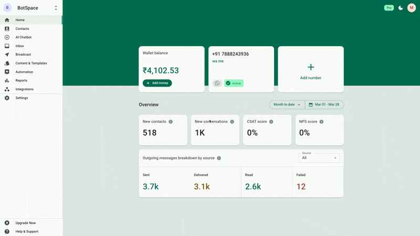The image size is (420, 236).
Task: Go to AI Chatbot section
Action: coord(31,37)
